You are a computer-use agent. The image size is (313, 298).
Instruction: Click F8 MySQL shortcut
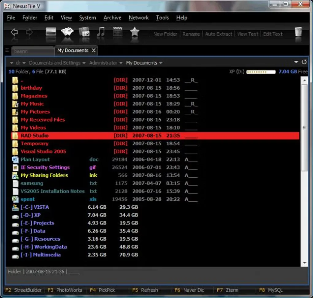click(x=271, y=290)
